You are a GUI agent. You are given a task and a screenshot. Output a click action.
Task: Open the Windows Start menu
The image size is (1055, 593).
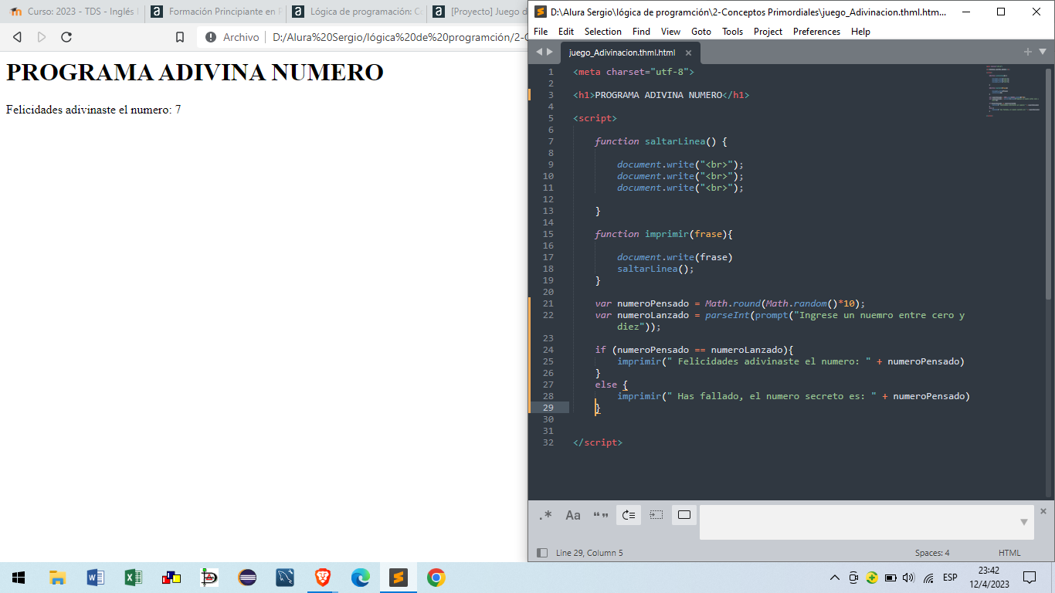19,578
